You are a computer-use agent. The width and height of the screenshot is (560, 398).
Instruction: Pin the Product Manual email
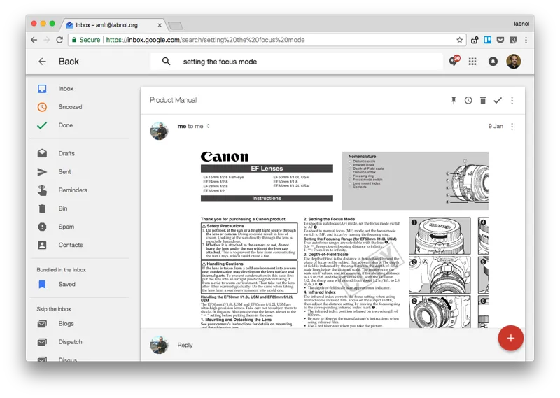(454, 101)
